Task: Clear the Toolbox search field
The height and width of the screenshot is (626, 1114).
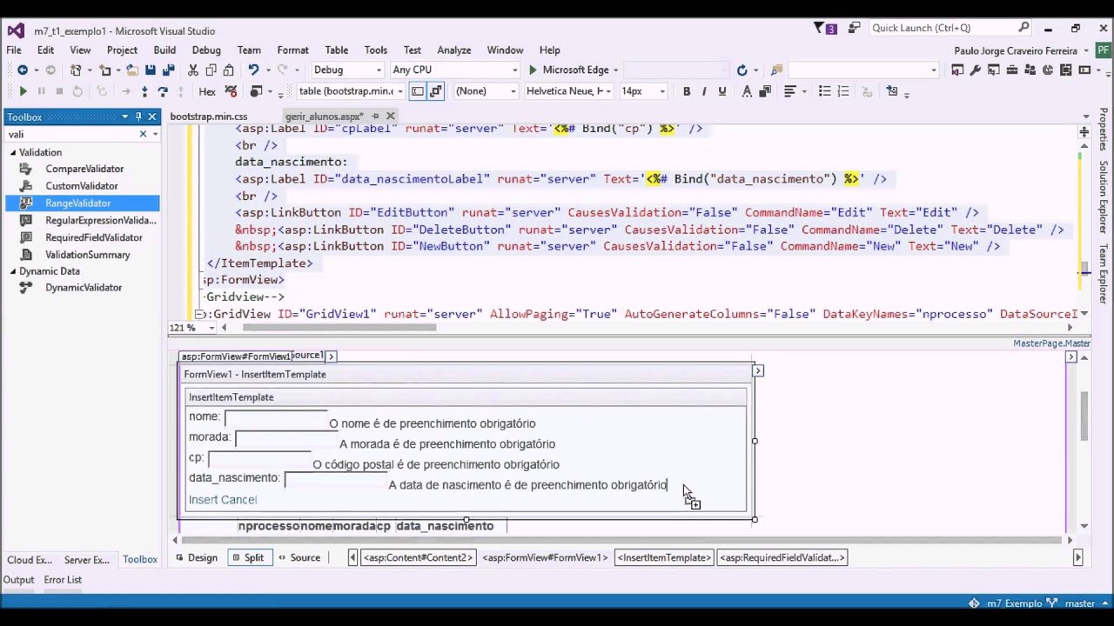Action: (143, 134)
